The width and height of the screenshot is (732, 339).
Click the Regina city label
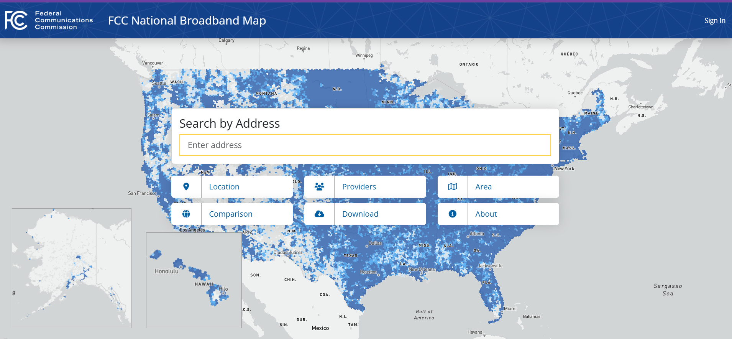[x=303, y=48]
